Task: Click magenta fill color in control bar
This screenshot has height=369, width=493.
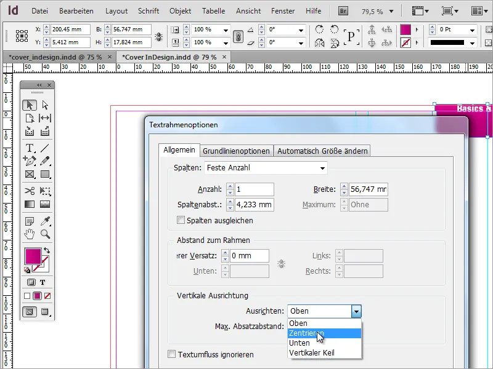Action: point(405,30)
